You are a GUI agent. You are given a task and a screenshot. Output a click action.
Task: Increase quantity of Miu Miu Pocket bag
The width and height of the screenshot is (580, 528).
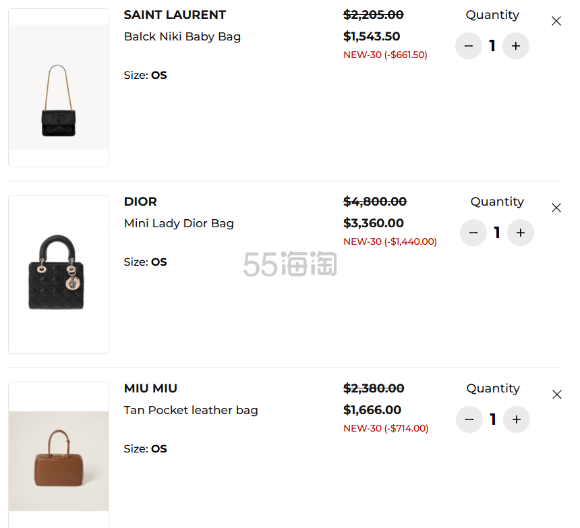click(517, 419)
